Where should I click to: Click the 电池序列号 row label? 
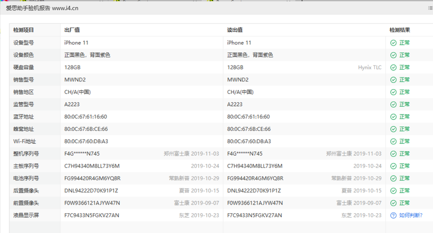[26, 179]
